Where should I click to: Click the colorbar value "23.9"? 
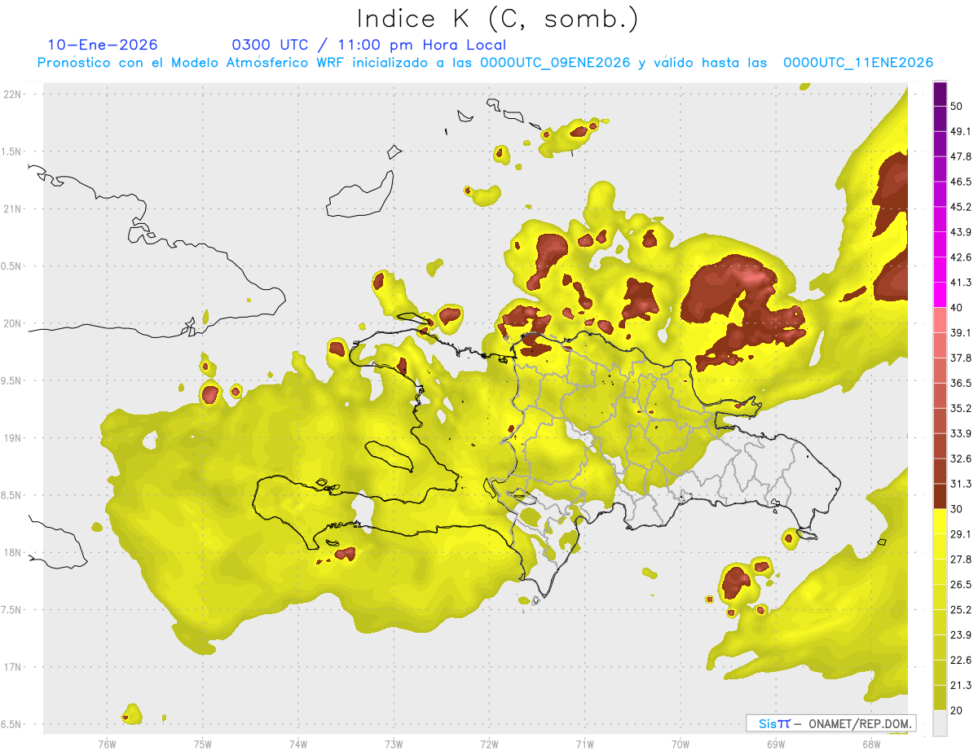(961, 635)
